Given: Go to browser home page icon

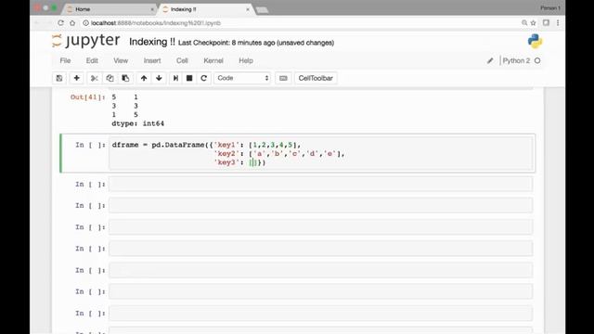Looking at the screenshot, I should pyautogui.click(x=72, y=22).
